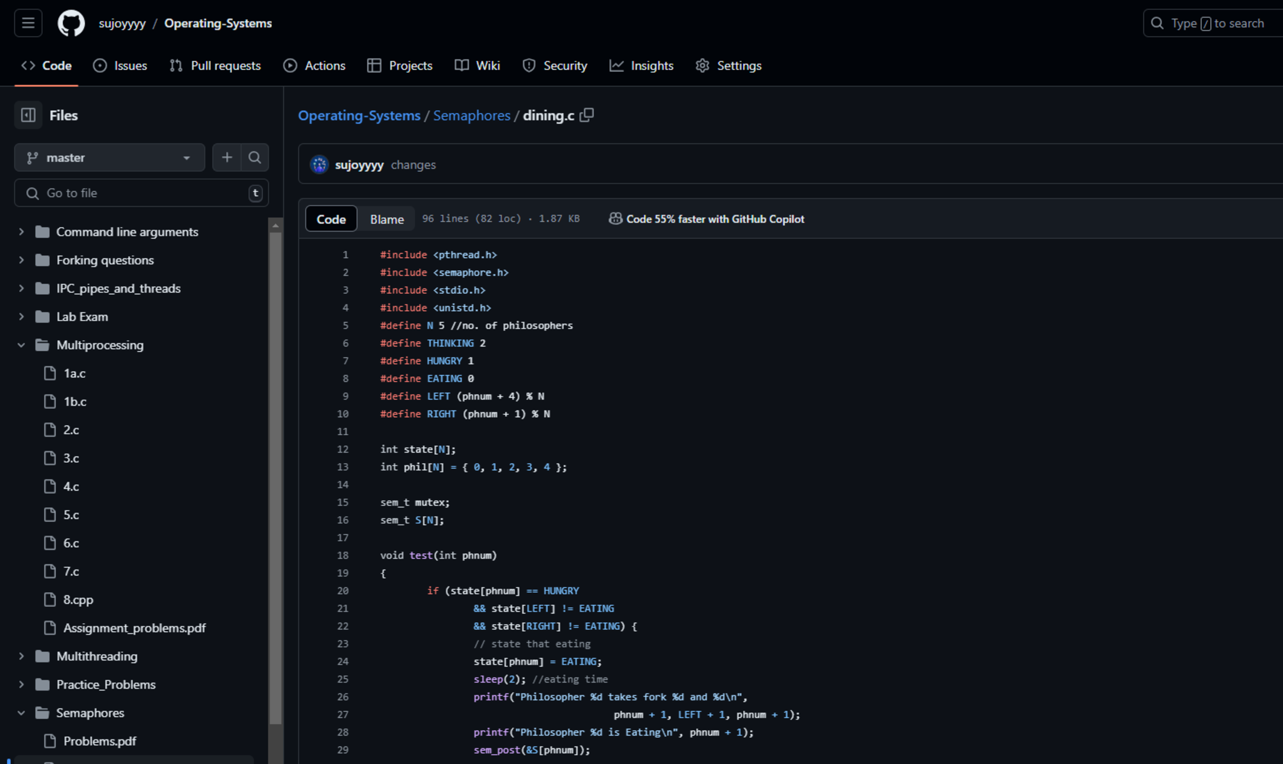The width and height of the screenshot is (1283, 764).
Task: Click the GitHub Copilot promo link
Action: pyautogui.click(x=706, y=219)
